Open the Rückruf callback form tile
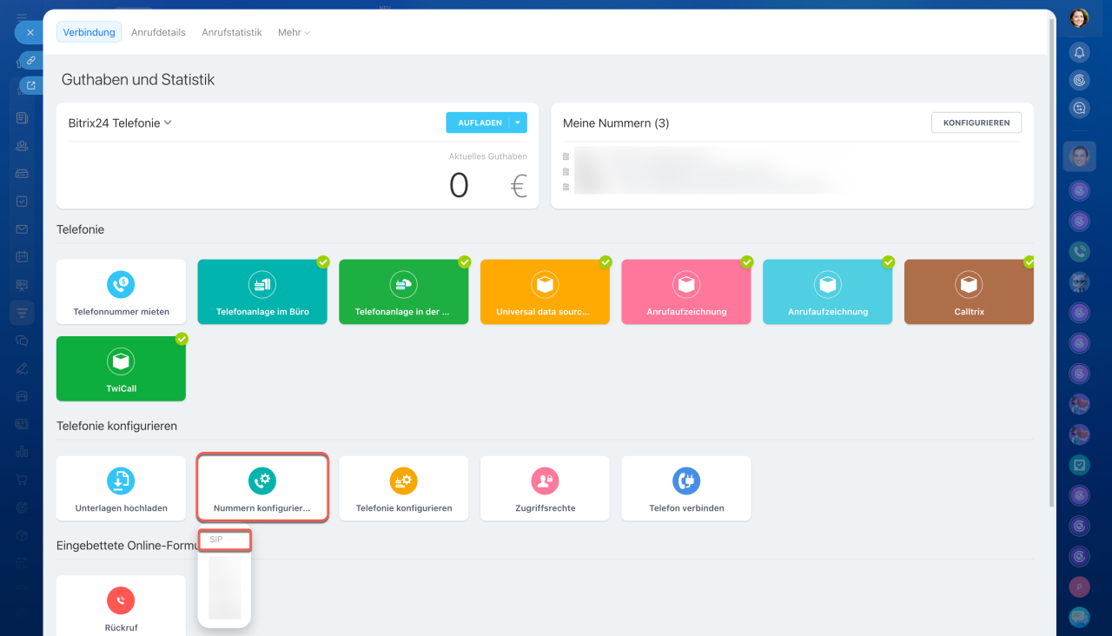1112x636 pixels. tap(121, 607)
